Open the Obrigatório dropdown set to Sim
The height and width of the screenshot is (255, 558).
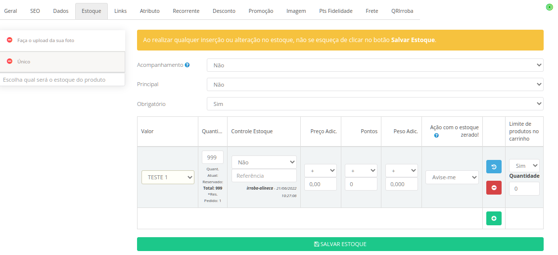coord(374,104)
